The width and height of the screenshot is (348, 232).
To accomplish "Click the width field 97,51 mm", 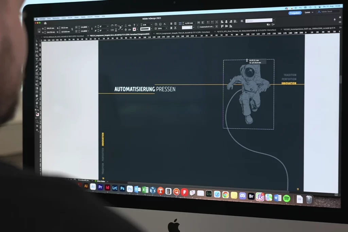I will pos(65,28).
